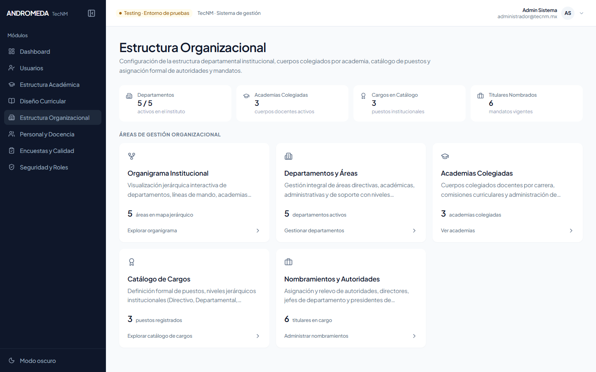The height and width of the screenshot is (372, 596).
Task: Click the briefcase icon in Titulares Nombrados stat
Action: [481, 96]
